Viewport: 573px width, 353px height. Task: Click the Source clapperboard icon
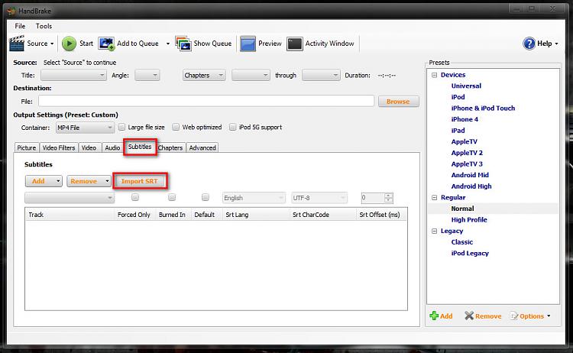click(17, 43)
